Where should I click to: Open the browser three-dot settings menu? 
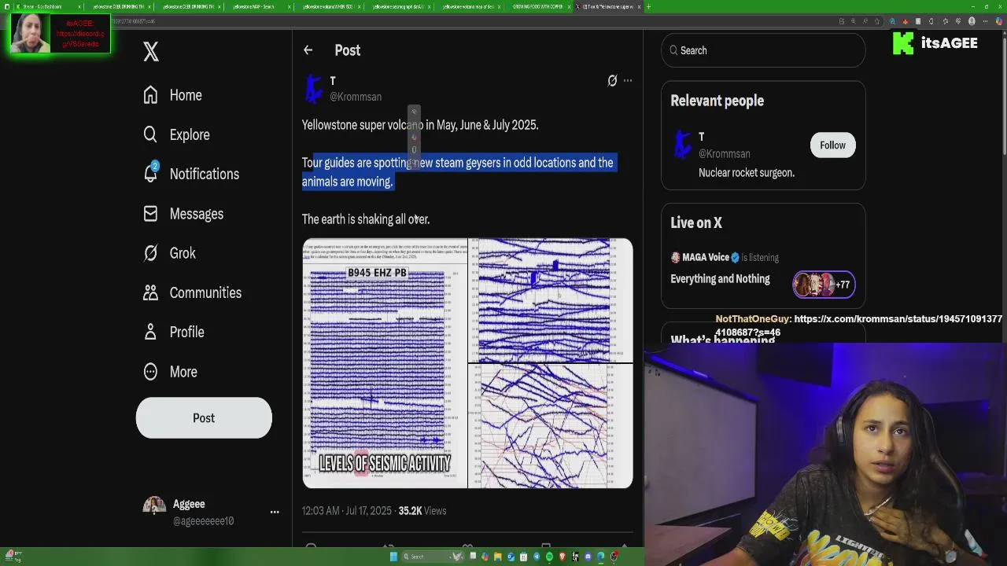pyautogui.click(x=985, y=21)
